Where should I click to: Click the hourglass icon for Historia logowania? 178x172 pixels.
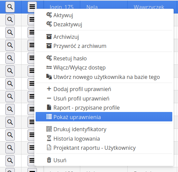point(49,138)
